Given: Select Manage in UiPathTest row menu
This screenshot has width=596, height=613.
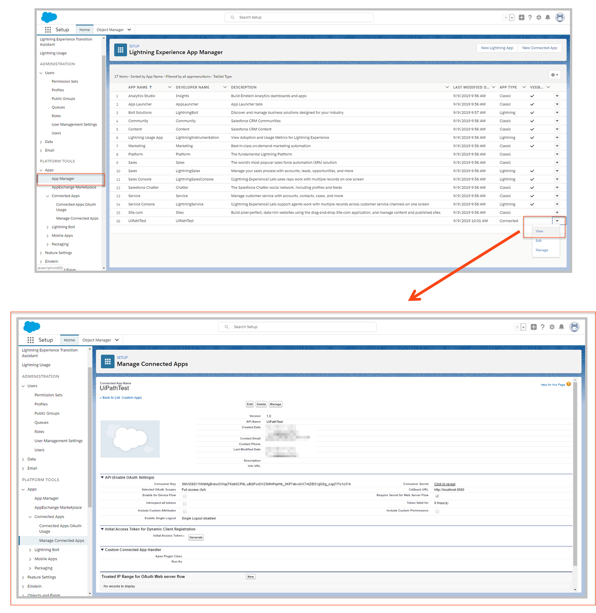Looking at the screenshot, I should coord(542,250).
